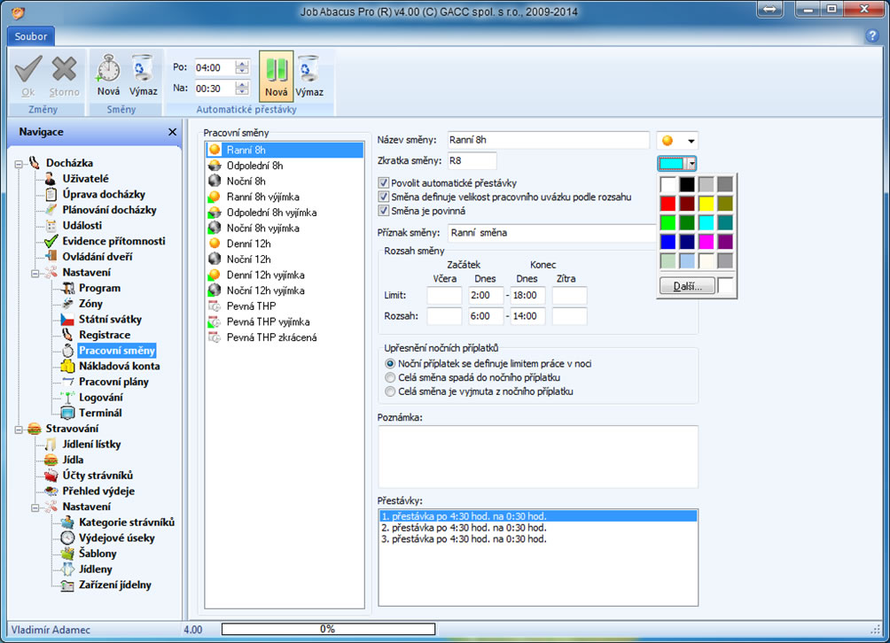Click the Ok checkmark icon

pos(27,69)
